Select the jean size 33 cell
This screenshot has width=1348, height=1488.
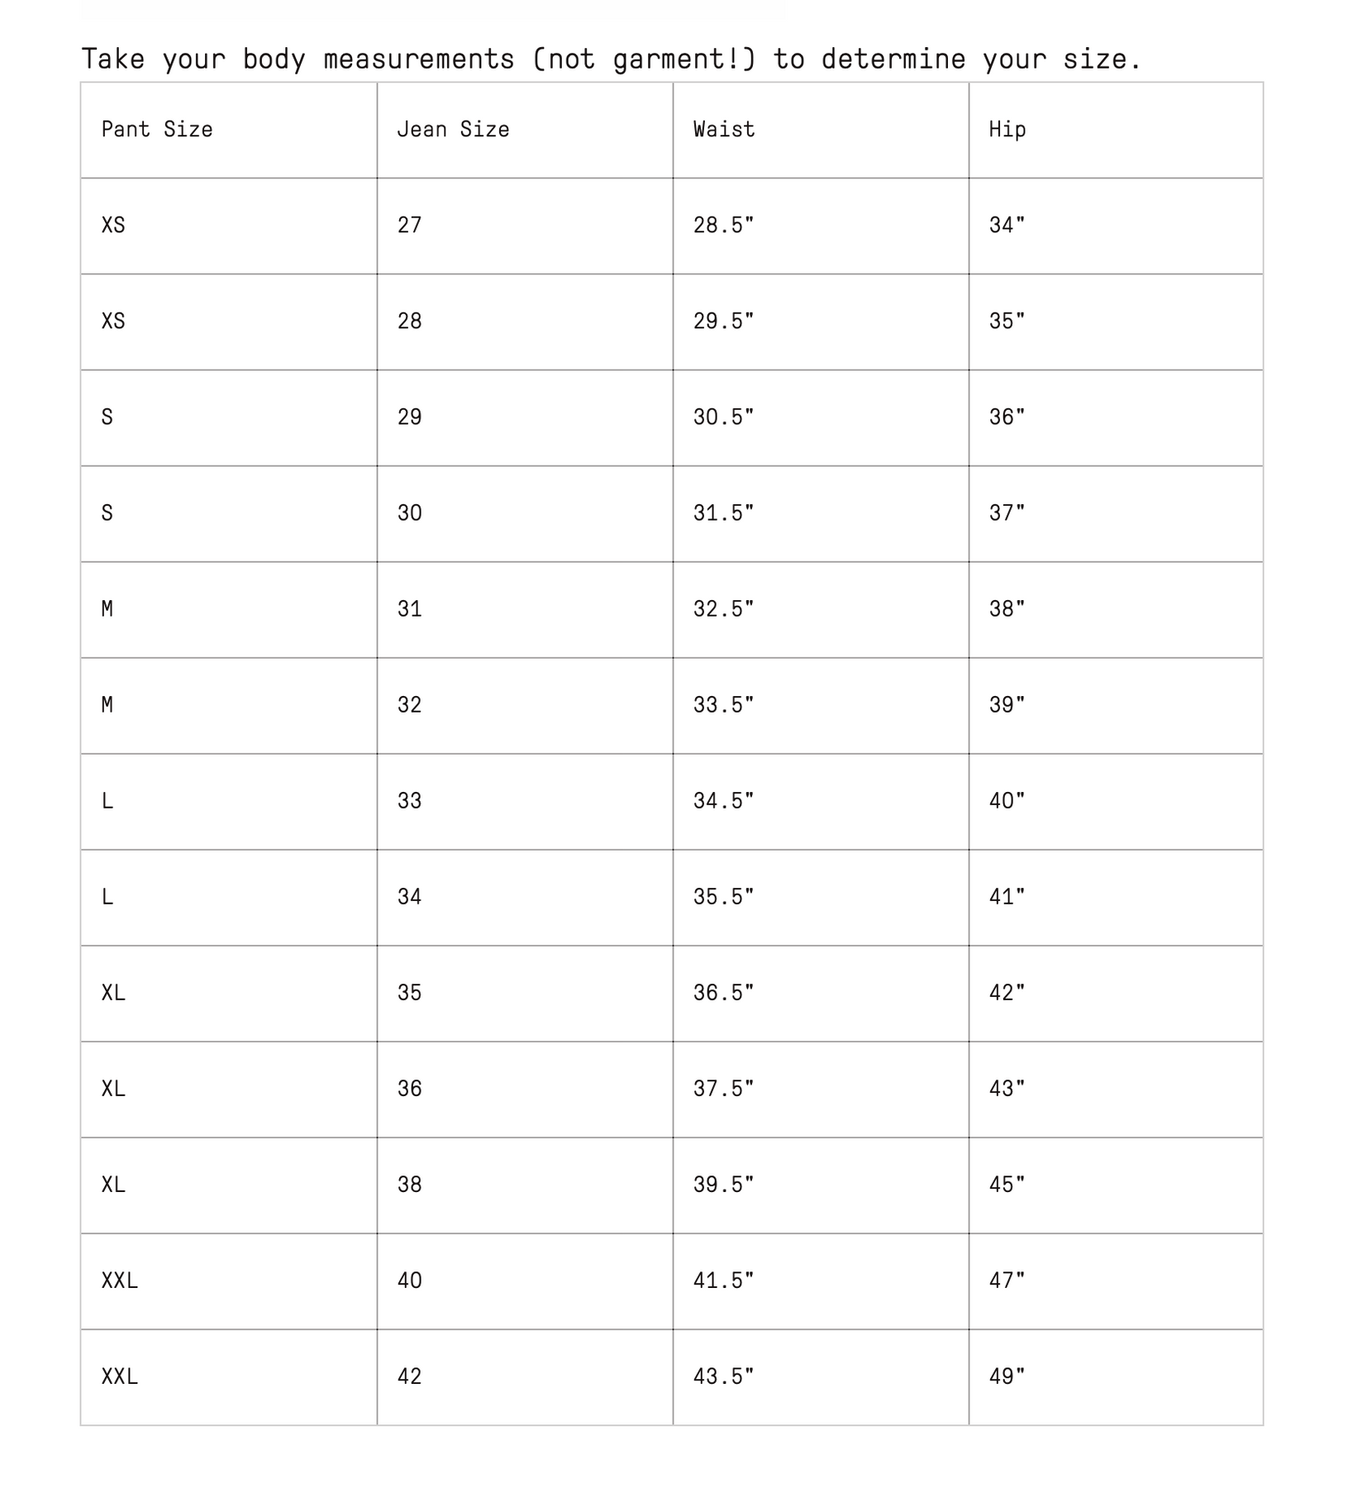(410, 801)
